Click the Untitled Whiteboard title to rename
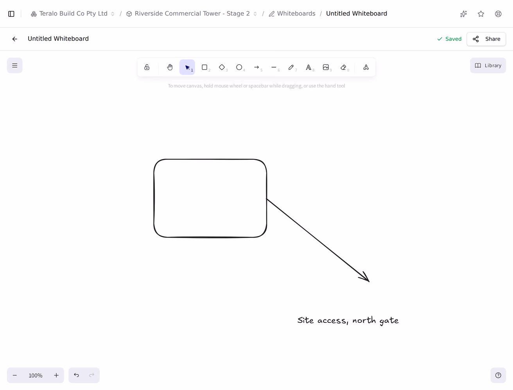This screenshot has width=513, height=390. [58, 39]
